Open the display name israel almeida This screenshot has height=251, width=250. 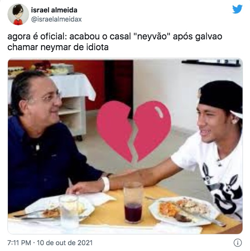(54, 10)
